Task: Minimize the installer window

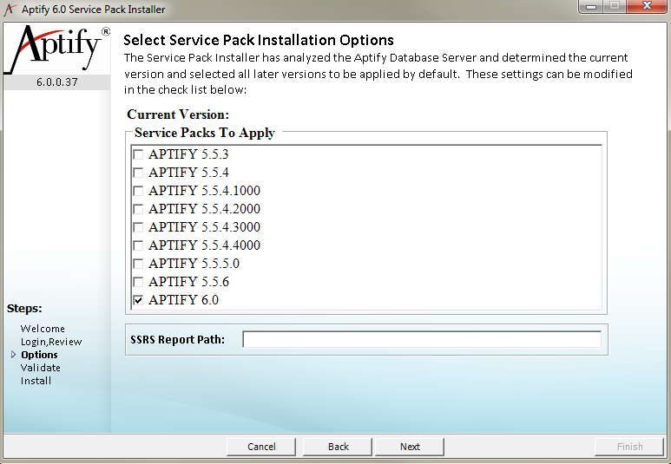Action: [x=591, y=6]
